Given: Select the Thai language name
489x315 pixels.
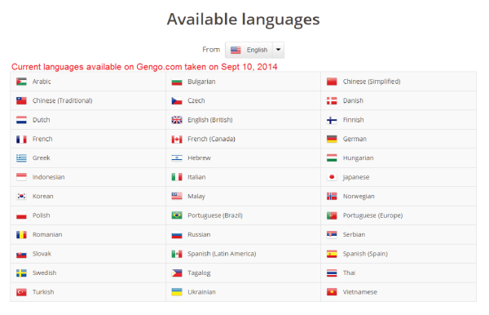Looking at the screenshot, I should [x=350, y=273].
